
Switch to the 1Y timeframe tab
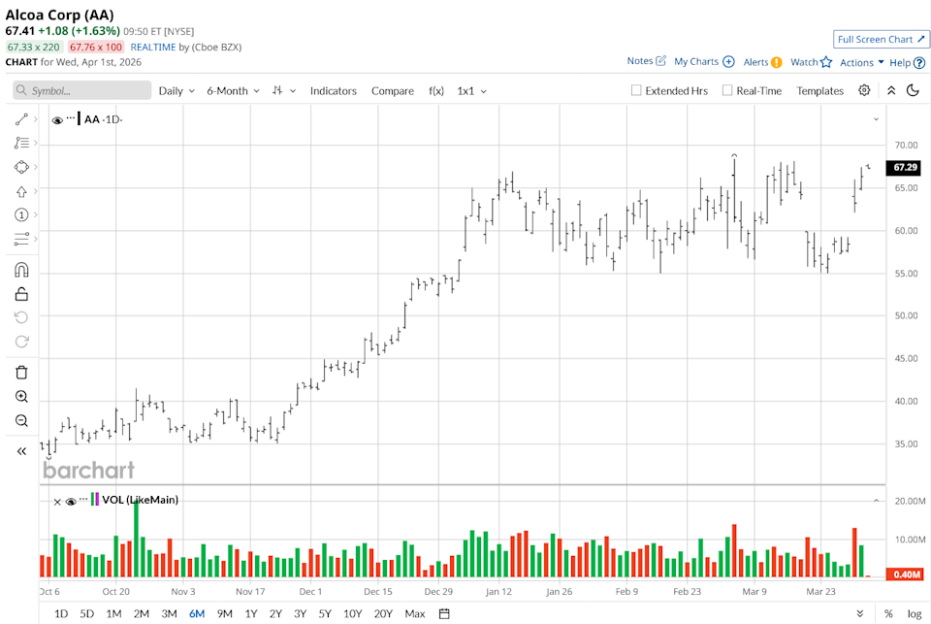[249, 613]
